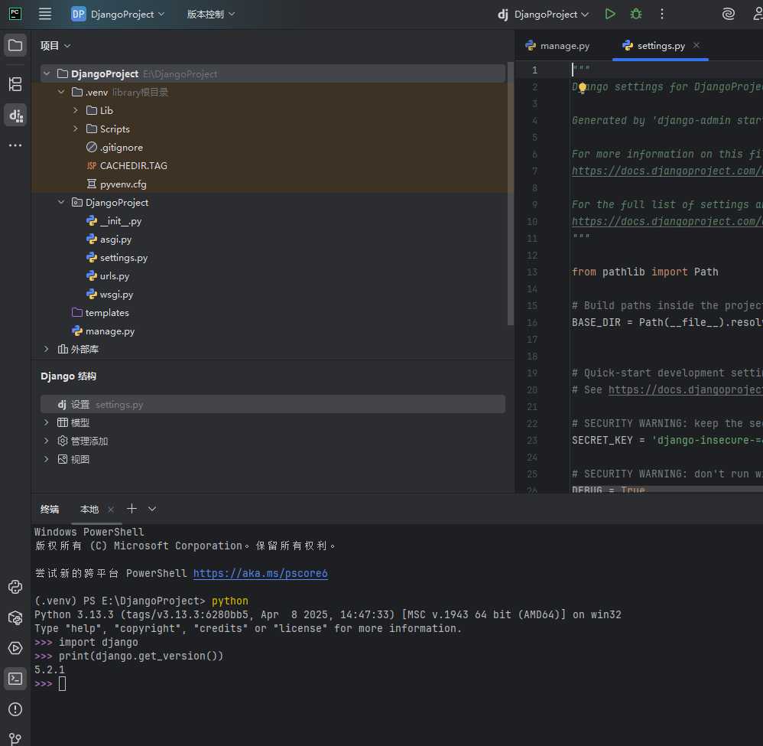Expand the 视图 node

47,459
